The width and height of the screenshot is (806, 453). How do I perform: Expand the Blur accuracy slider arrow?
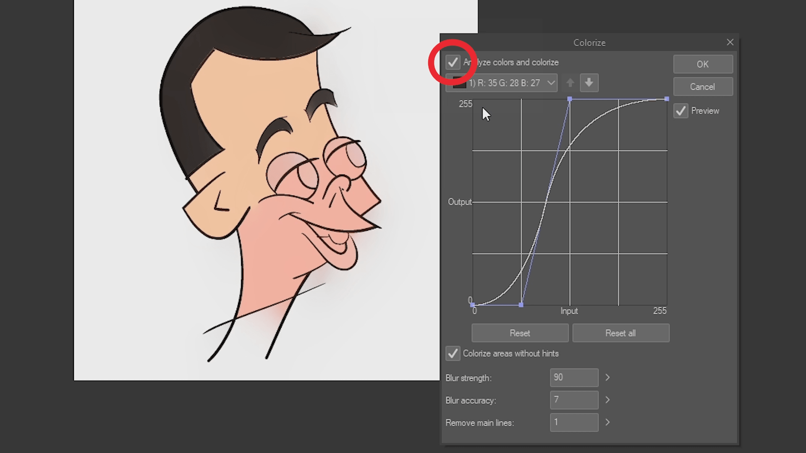point(607,400)
